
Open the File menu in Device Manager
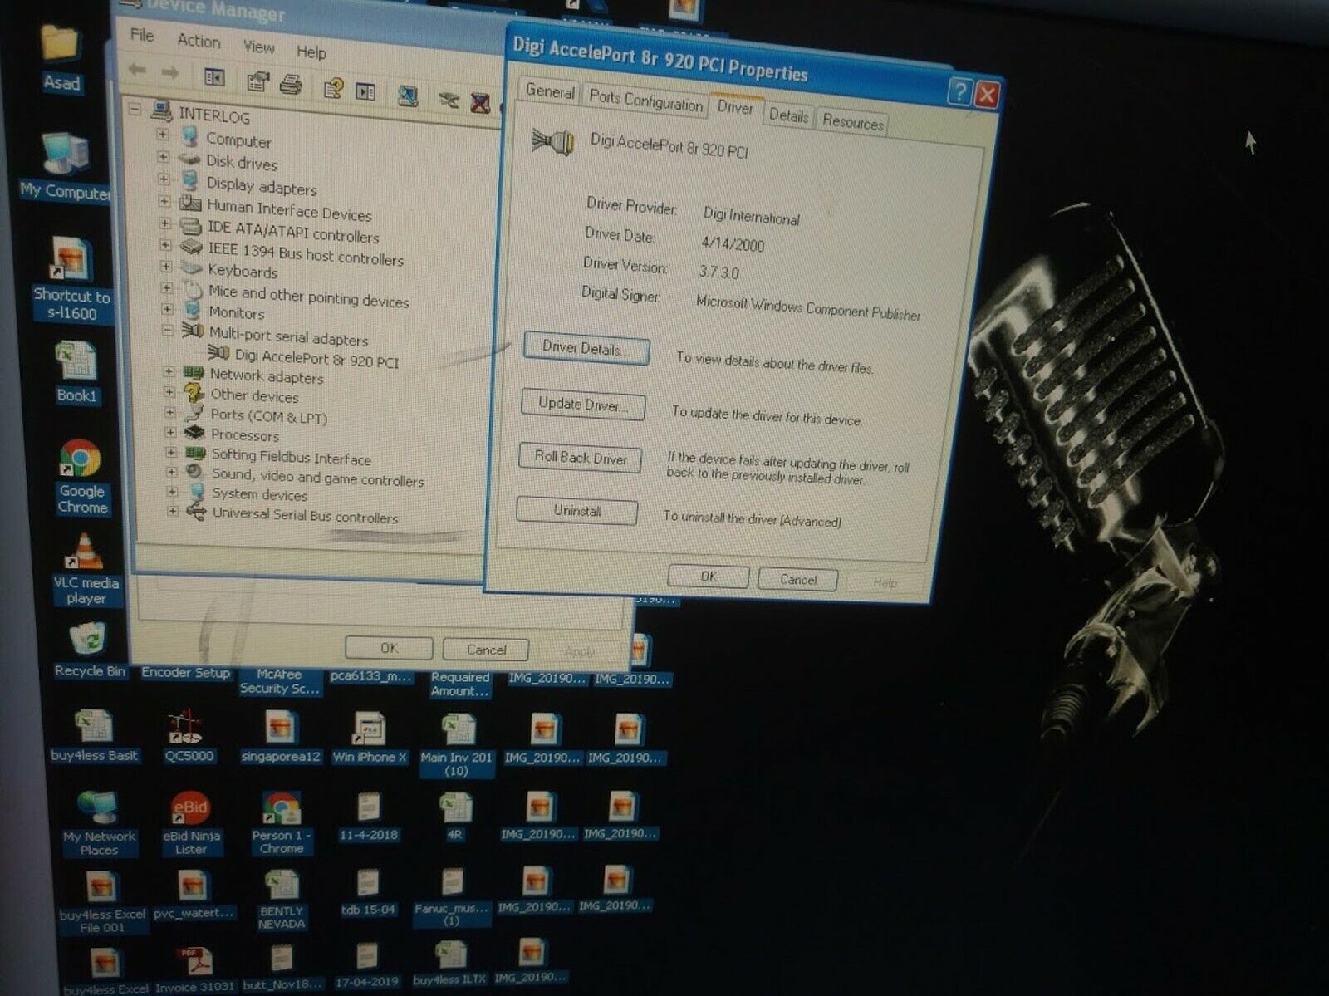point(142,35)
